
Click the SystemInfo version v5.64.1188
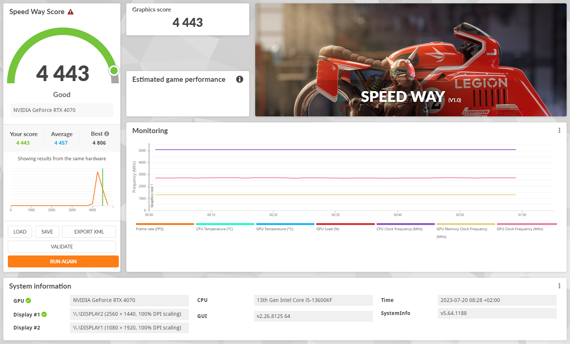(497, 313)
